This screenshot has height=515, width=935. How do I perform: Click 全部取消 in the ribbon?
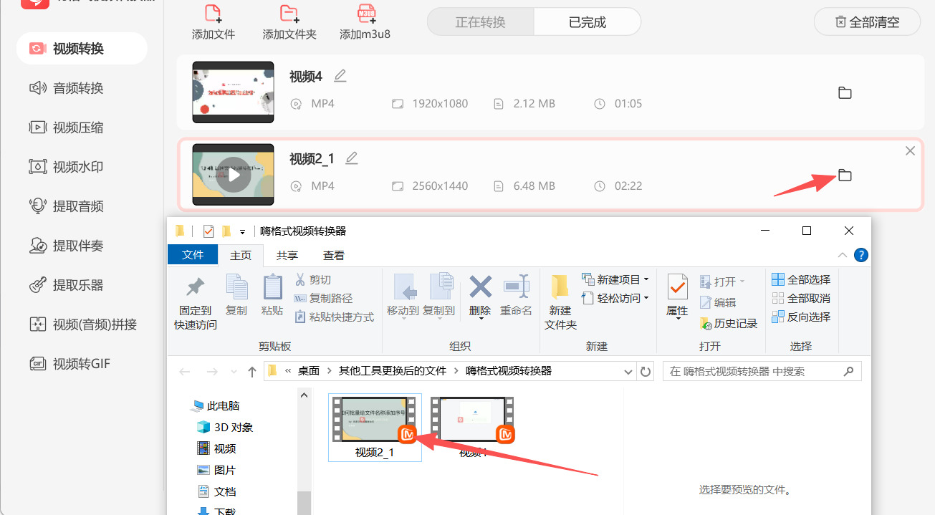coord(801,298)
